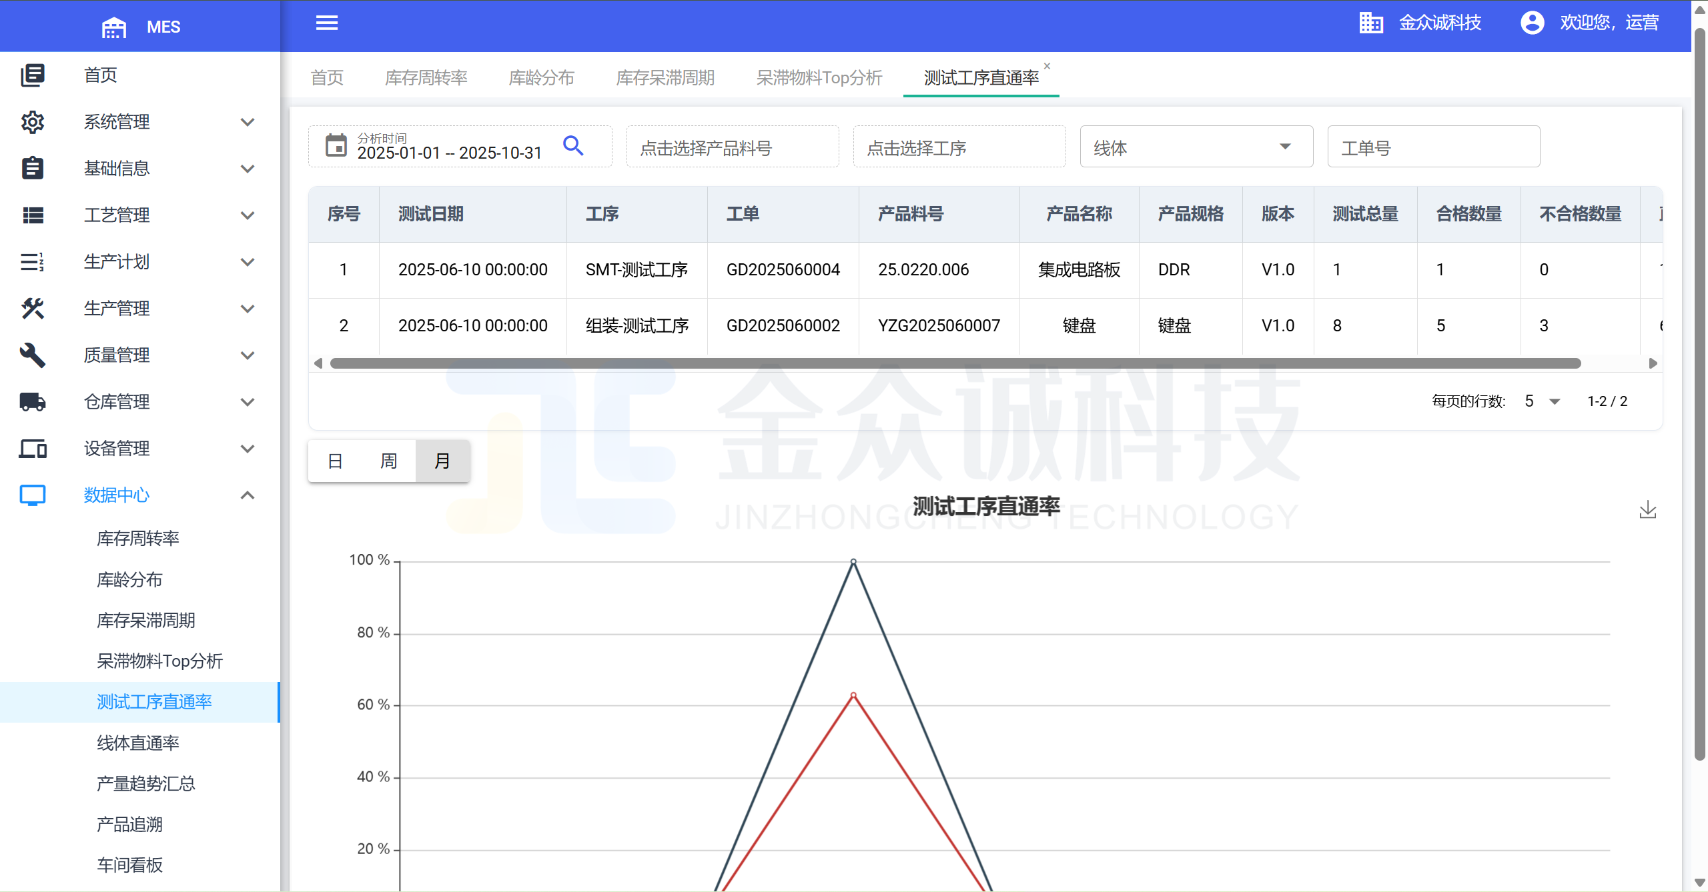Open 线体直通率 in the sidebar
This screenshot has width=1708, height=892.
[138, 743]
